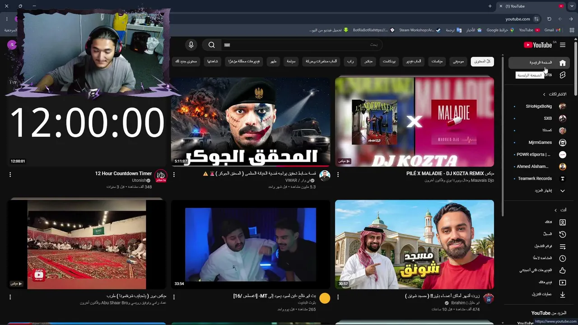Select the شاهدتها filter chip
578x325 pixels.
213,61
